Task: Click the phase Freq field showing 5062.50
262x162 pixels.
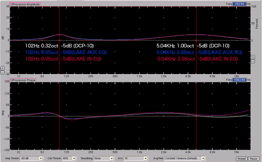Action: 239,80
